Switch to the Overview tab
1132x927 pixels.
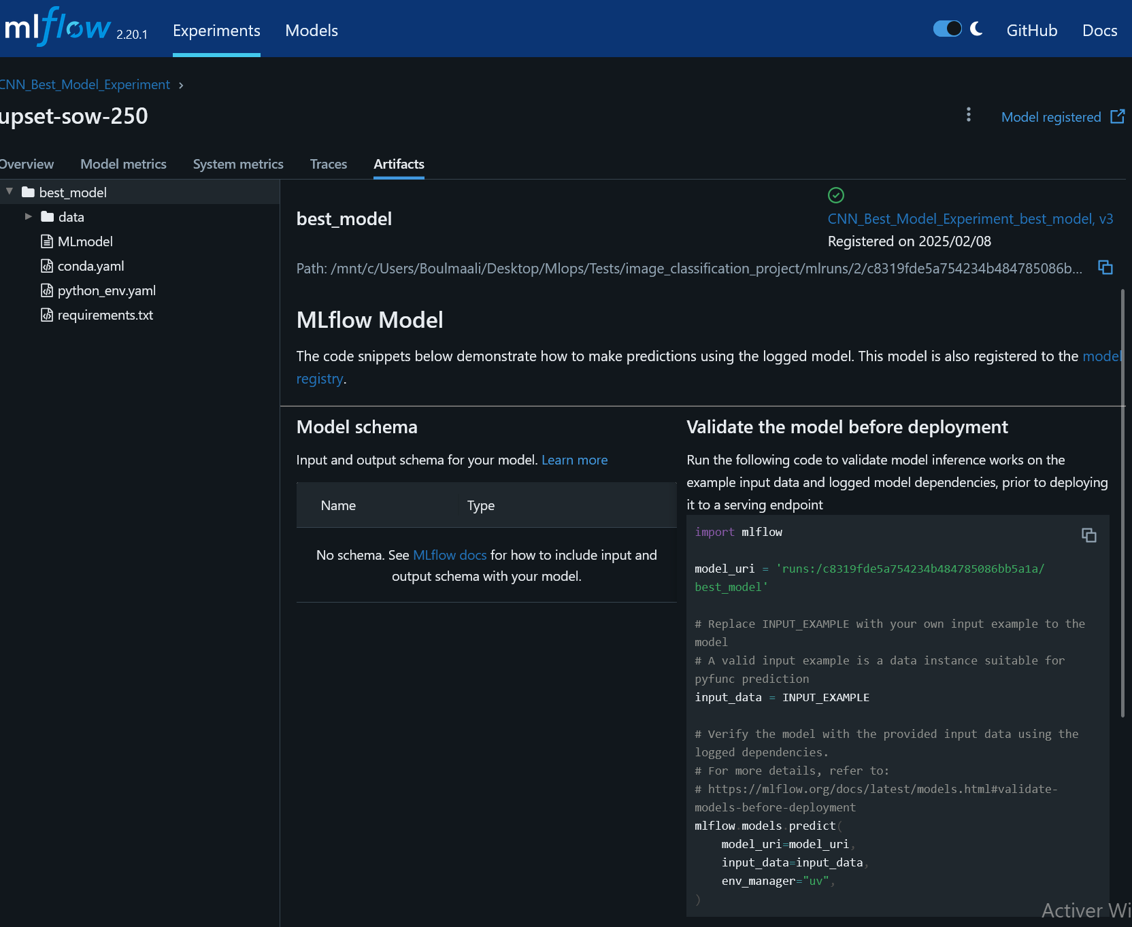(x=27, y=164)
